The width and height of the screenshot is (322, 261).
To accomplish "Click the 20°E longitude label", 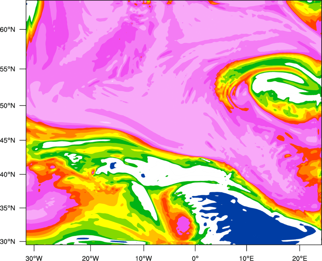I will tap(299, 258).
